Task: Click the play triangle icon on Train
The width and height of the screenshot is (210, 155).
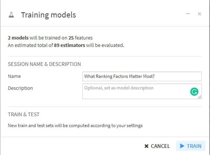Action: tap(182, 146)
